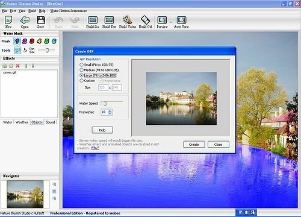Switch to the Weather effects tab
301x217 pixels.
click(22, 122)
